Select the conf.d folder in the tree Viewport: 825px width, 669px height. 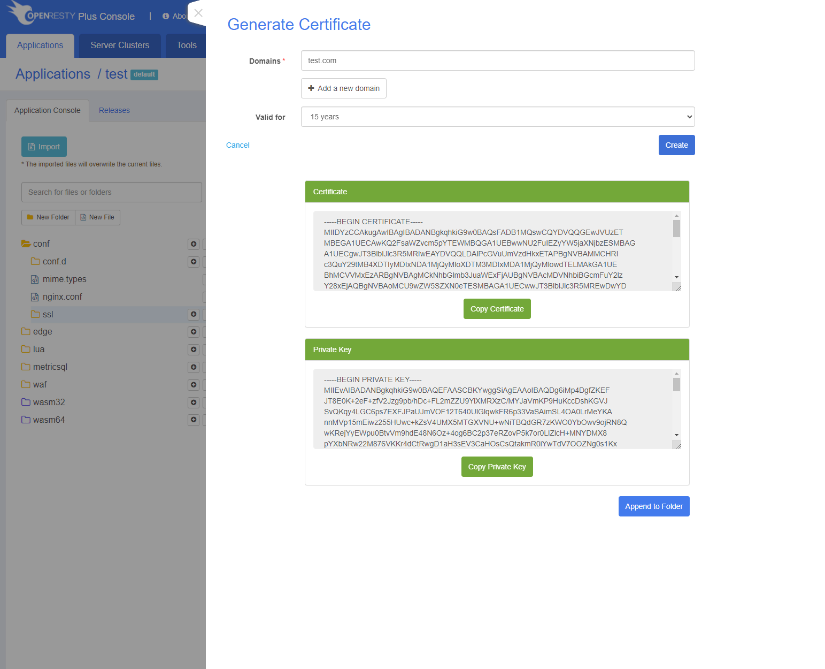click(x=55, y=261)
